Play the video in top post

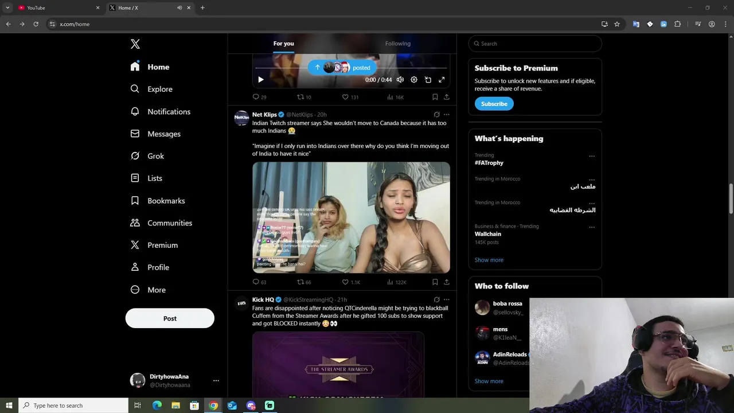[261, 80]
